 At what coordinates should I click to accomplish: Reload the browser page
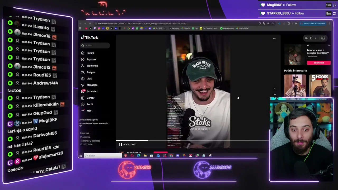click(x=90, y=23)
